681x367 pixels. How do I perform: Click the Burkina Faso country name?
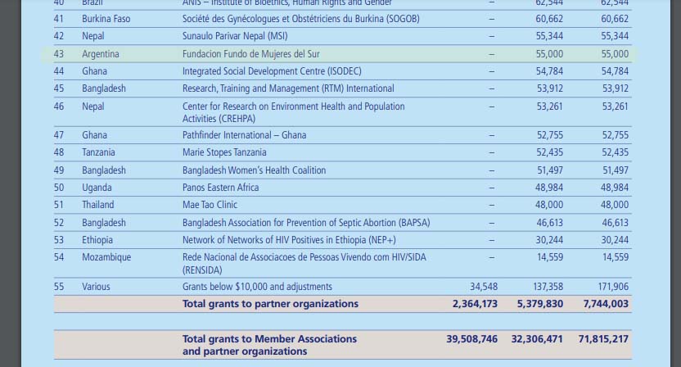click(x=106, y=19)
